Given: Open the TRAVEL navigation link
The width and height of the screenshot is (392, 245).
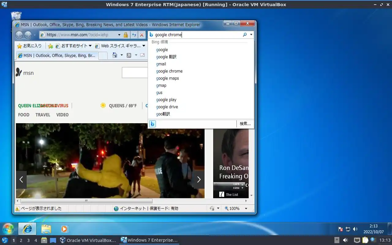Looking at the screenshot, I should pyautogui.click(x=43, y=115).
